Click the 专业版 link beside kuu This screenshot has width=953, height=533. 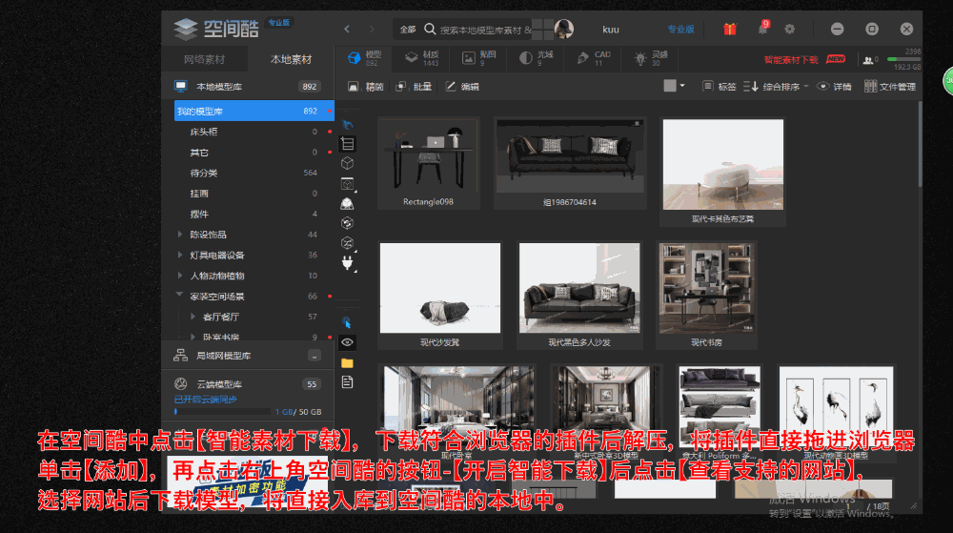[680, 30]
